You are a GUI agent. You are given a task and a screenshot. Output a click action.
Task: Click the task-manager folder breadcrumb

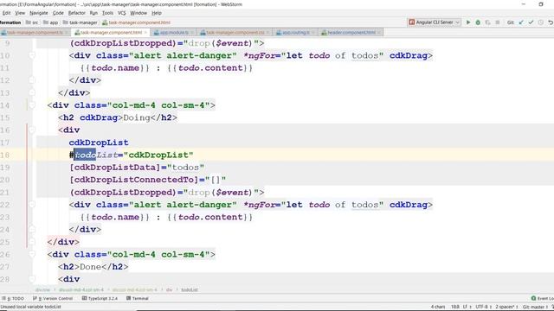point(80,22)
